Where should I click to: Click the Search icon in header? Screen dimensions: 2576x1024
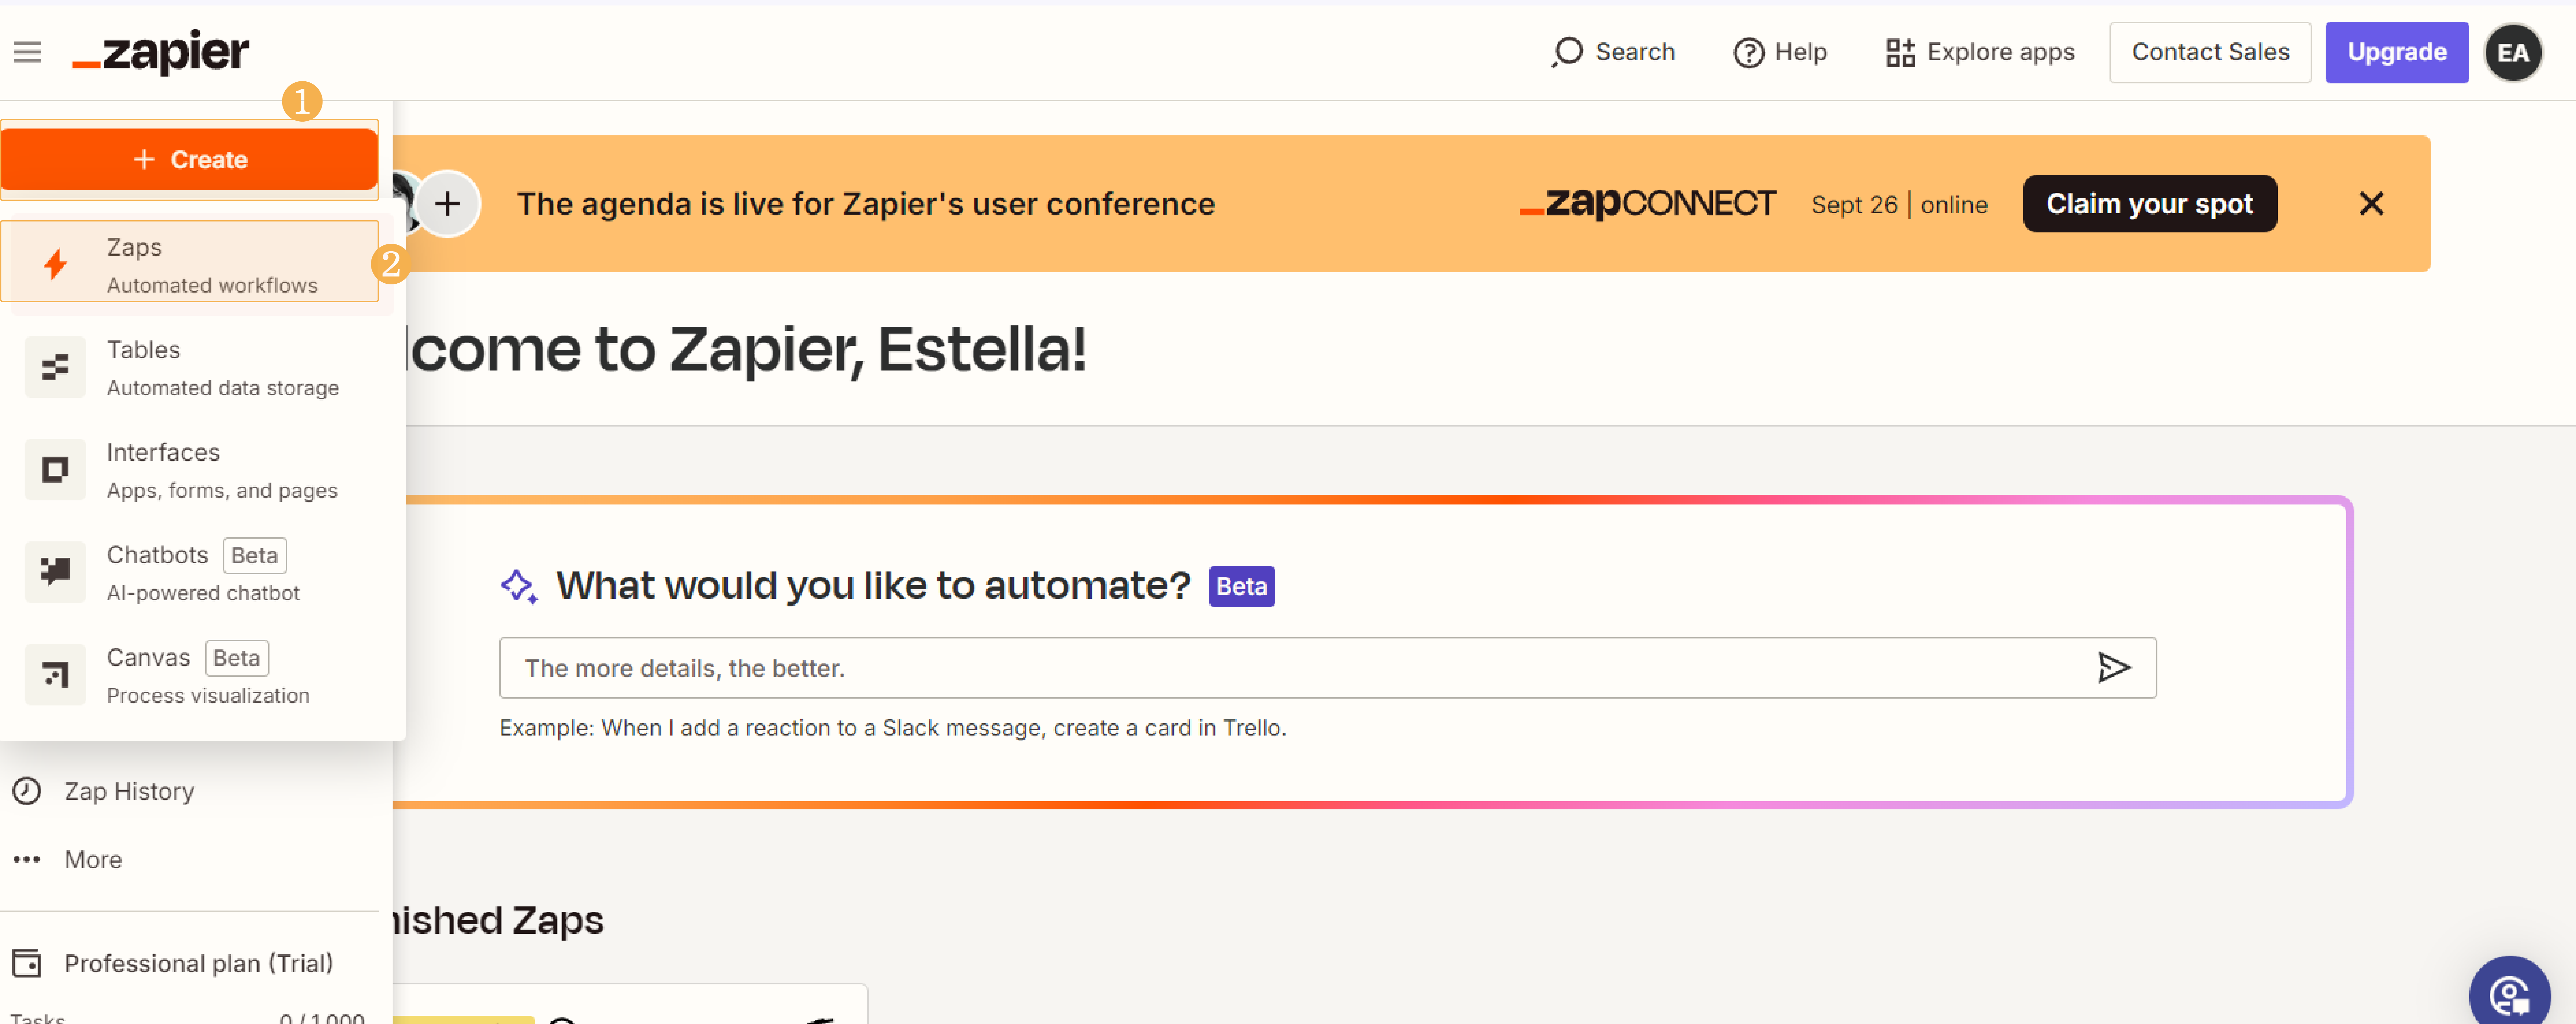coord(1567,52)
